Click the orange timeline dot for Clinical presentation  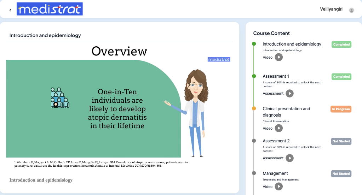(254, 109)
